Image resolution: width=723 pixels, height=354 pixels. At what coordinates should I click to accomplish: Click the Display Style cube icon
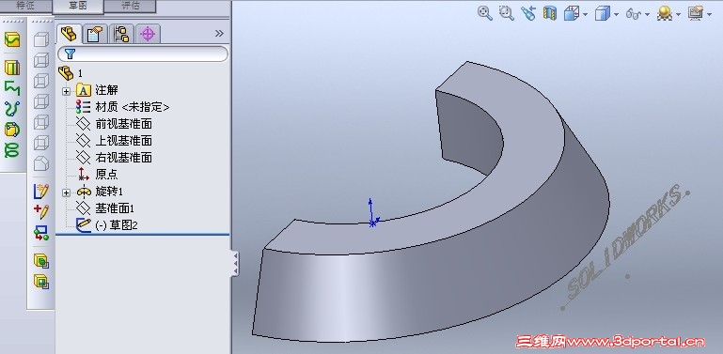[x=603, y=14]
